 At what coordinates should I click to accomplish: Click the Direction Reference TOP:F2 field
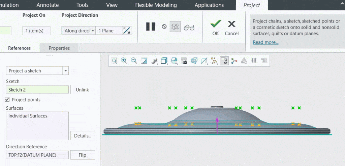click(37, 155)
